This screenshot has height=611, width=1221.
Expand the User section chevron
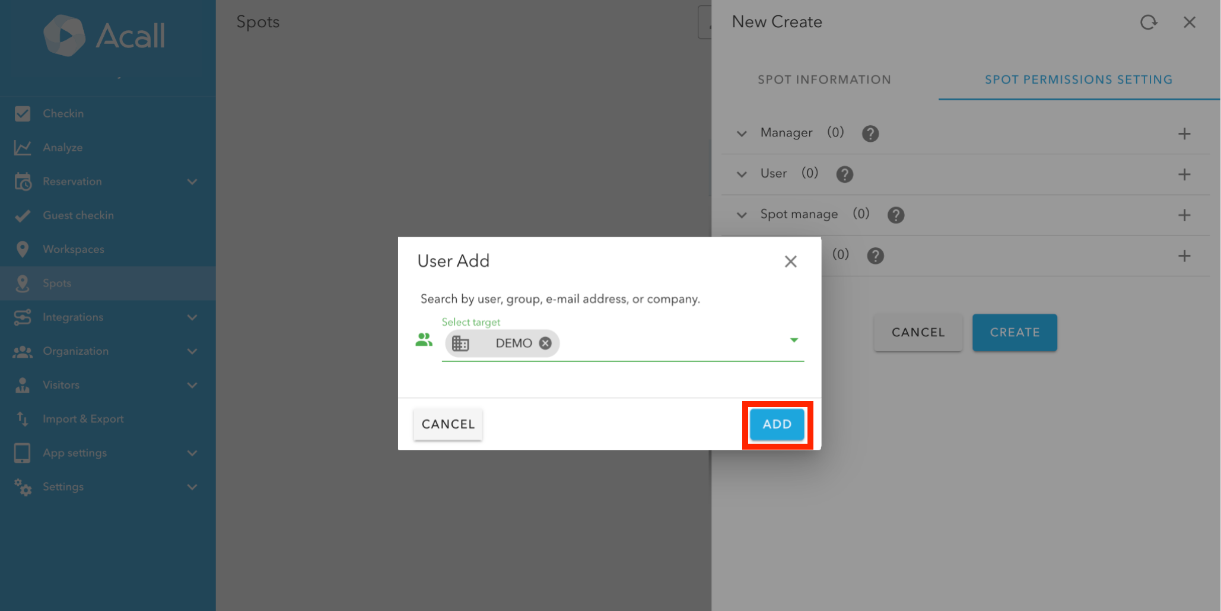[x=742, y=174]
